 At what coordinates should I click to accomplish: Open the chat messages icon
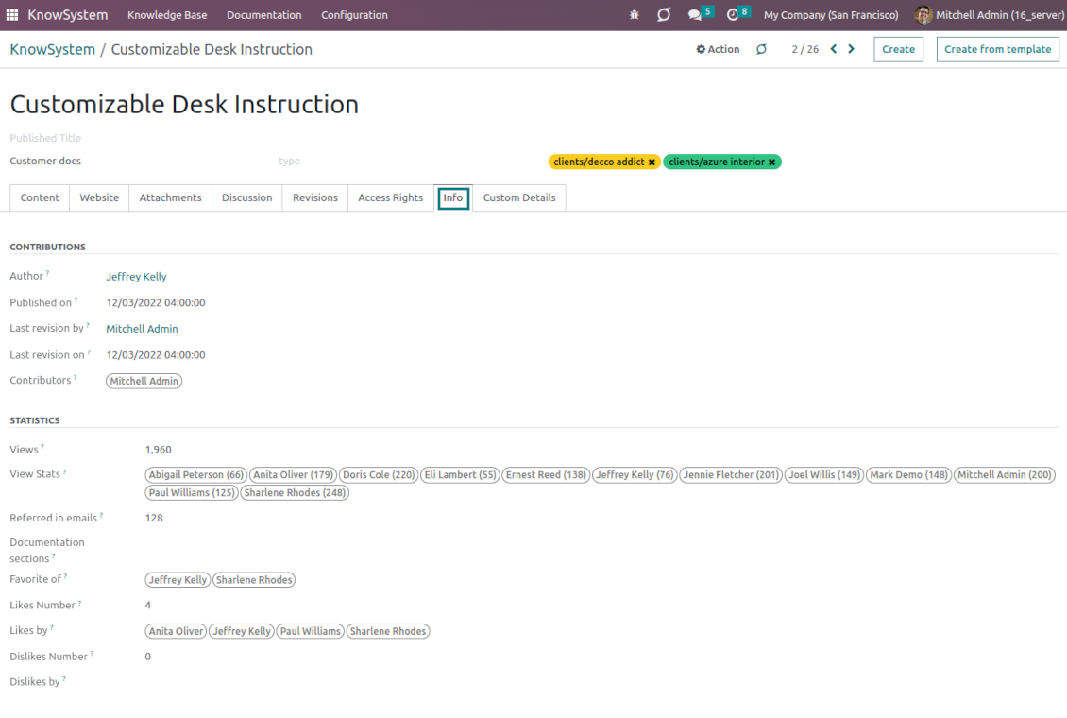pyautogui.click(x=694, y=15)
